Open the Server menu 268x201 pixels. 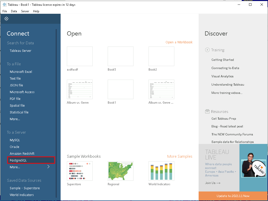point(25,11)
